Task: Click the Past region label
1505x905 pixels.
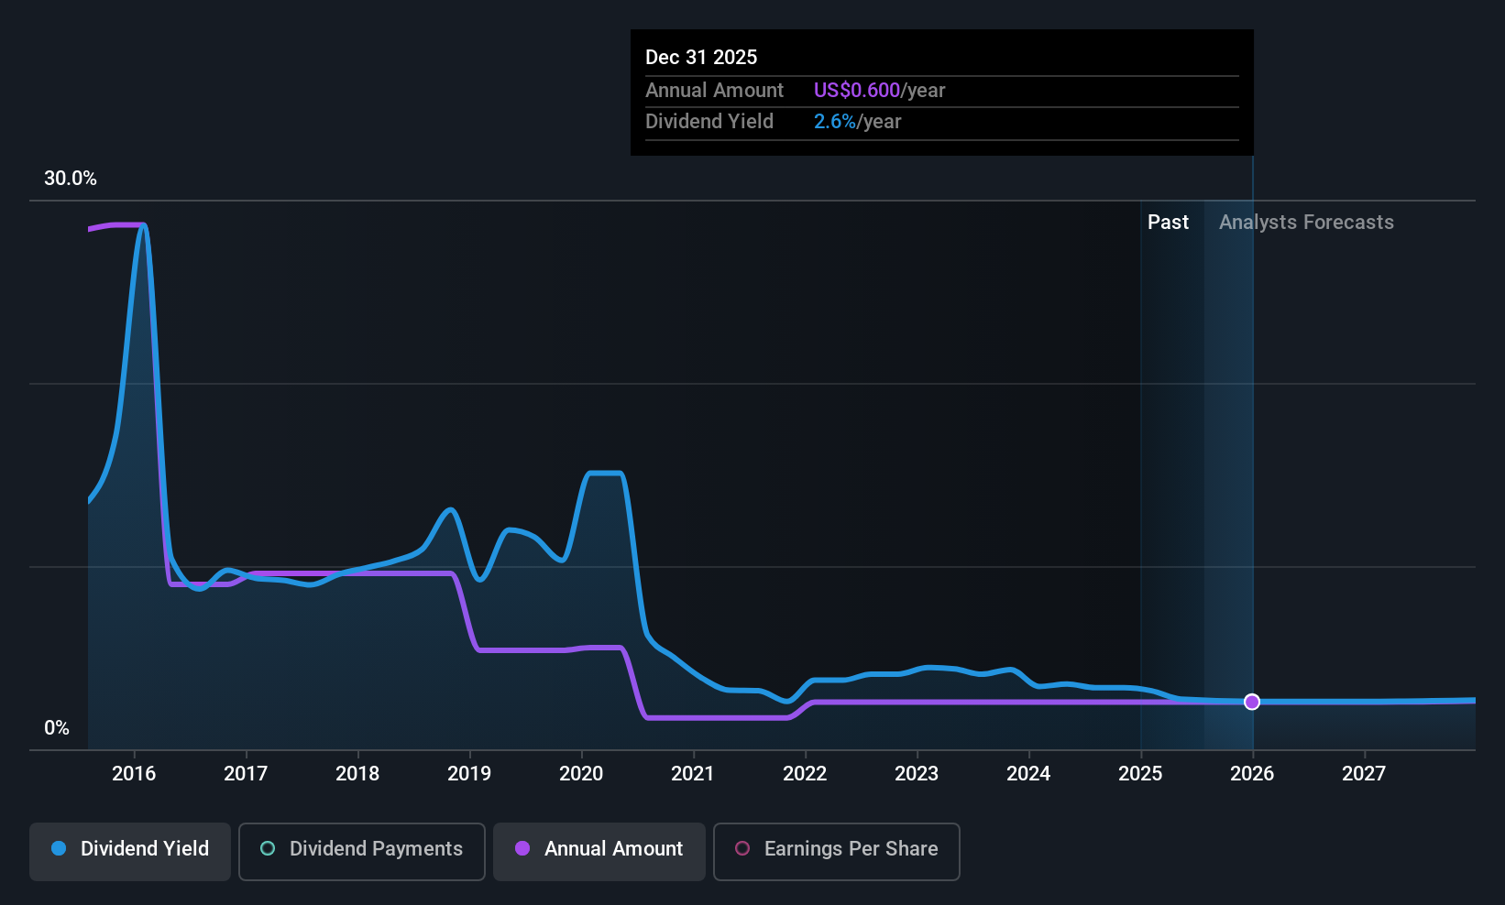Action: [1168, 223]
